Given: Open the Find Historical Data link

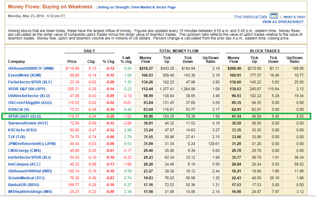Looking at the screenshot, I should [251, 17].
